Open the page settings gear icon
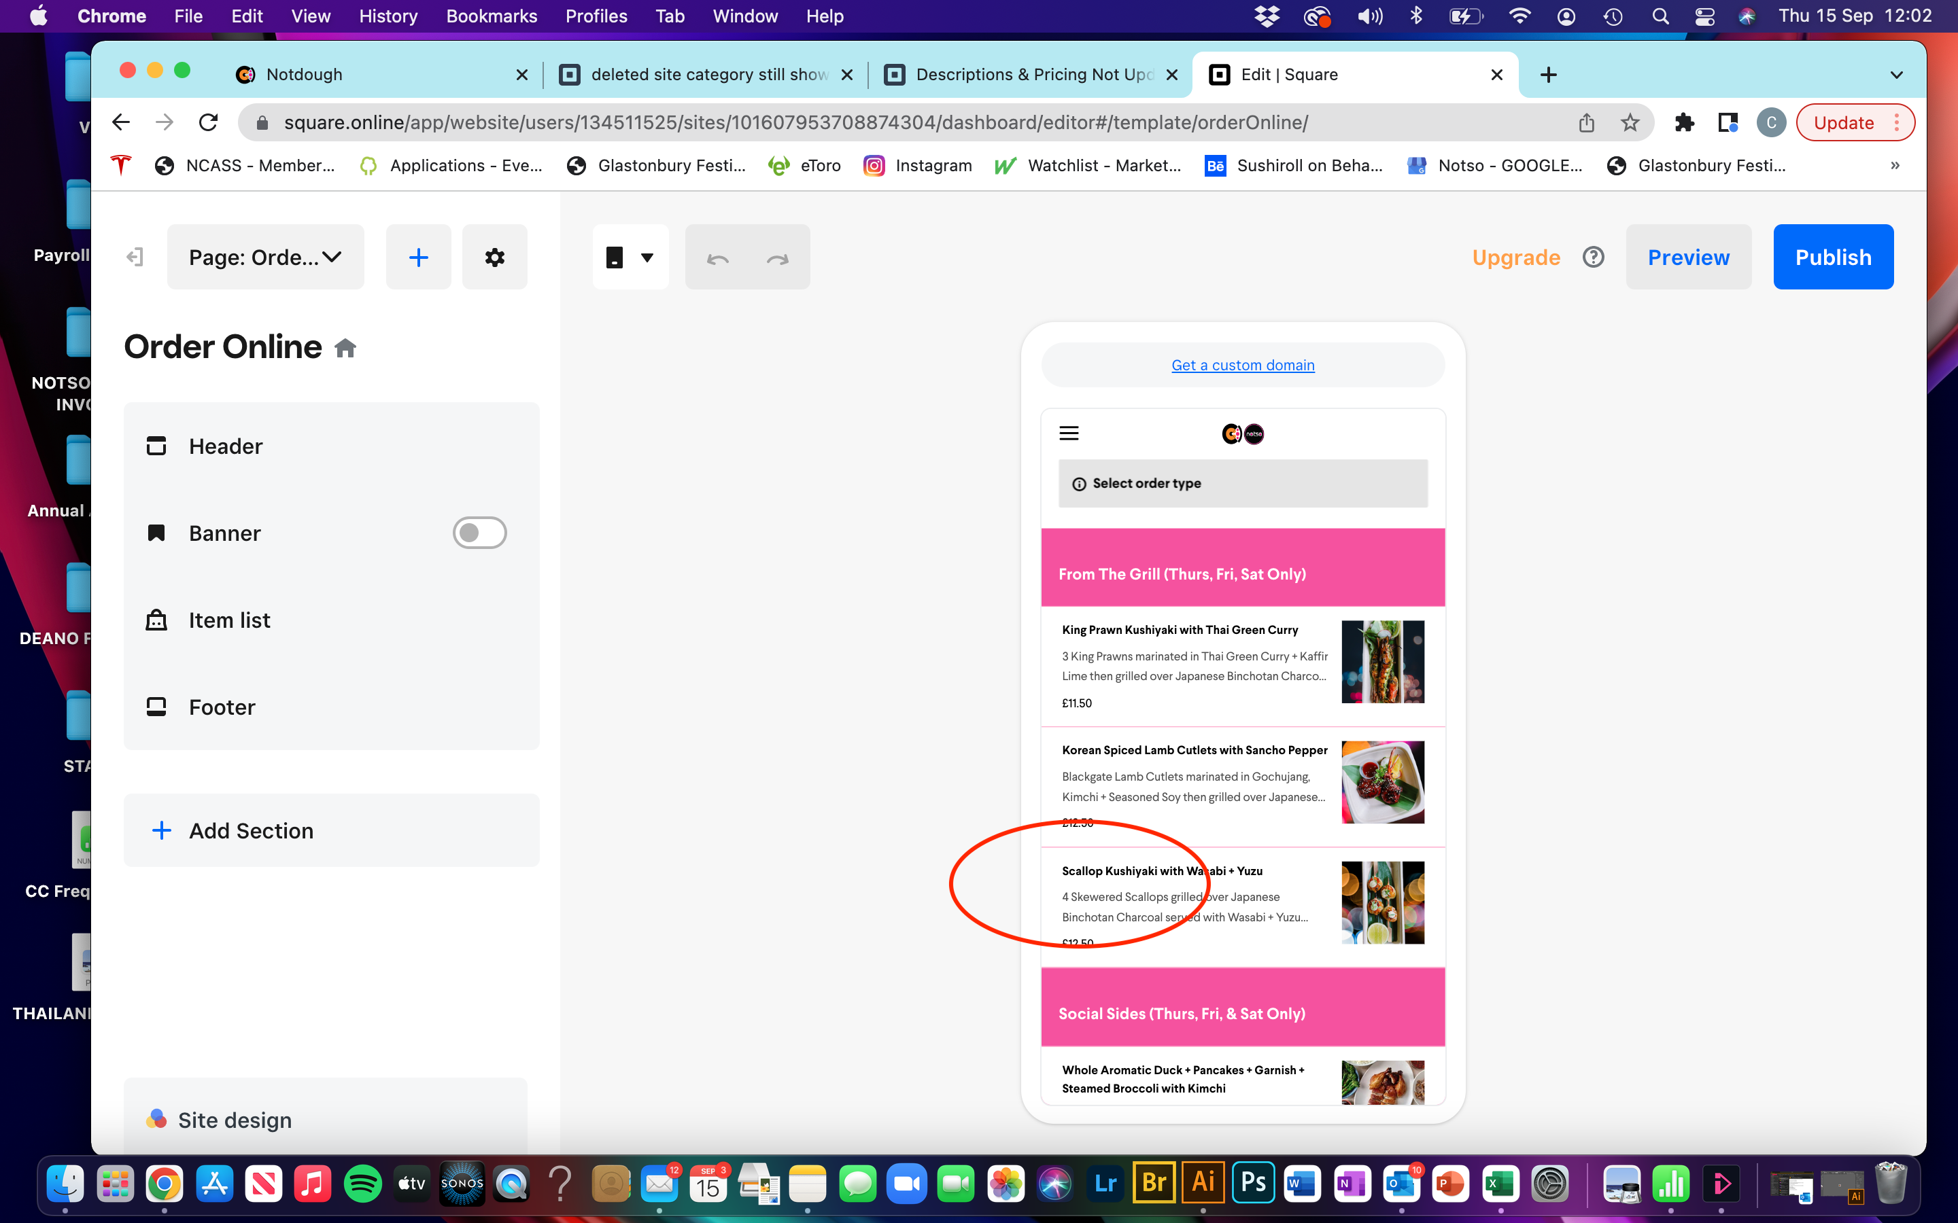The image size is (1958, 1223). coord(494,256)
